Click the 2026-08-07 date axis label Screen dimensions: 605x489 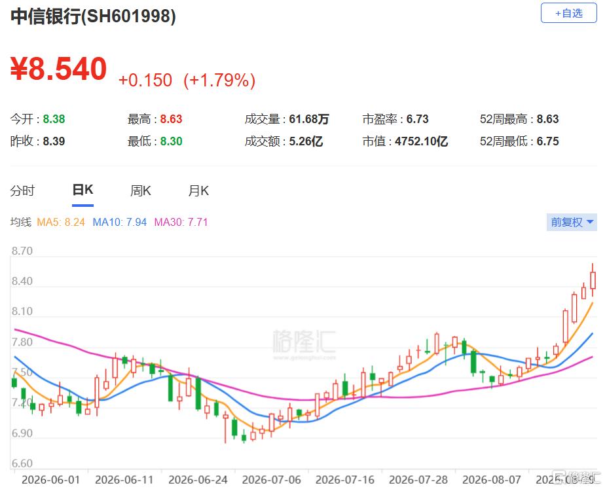[x=492, y=480]
